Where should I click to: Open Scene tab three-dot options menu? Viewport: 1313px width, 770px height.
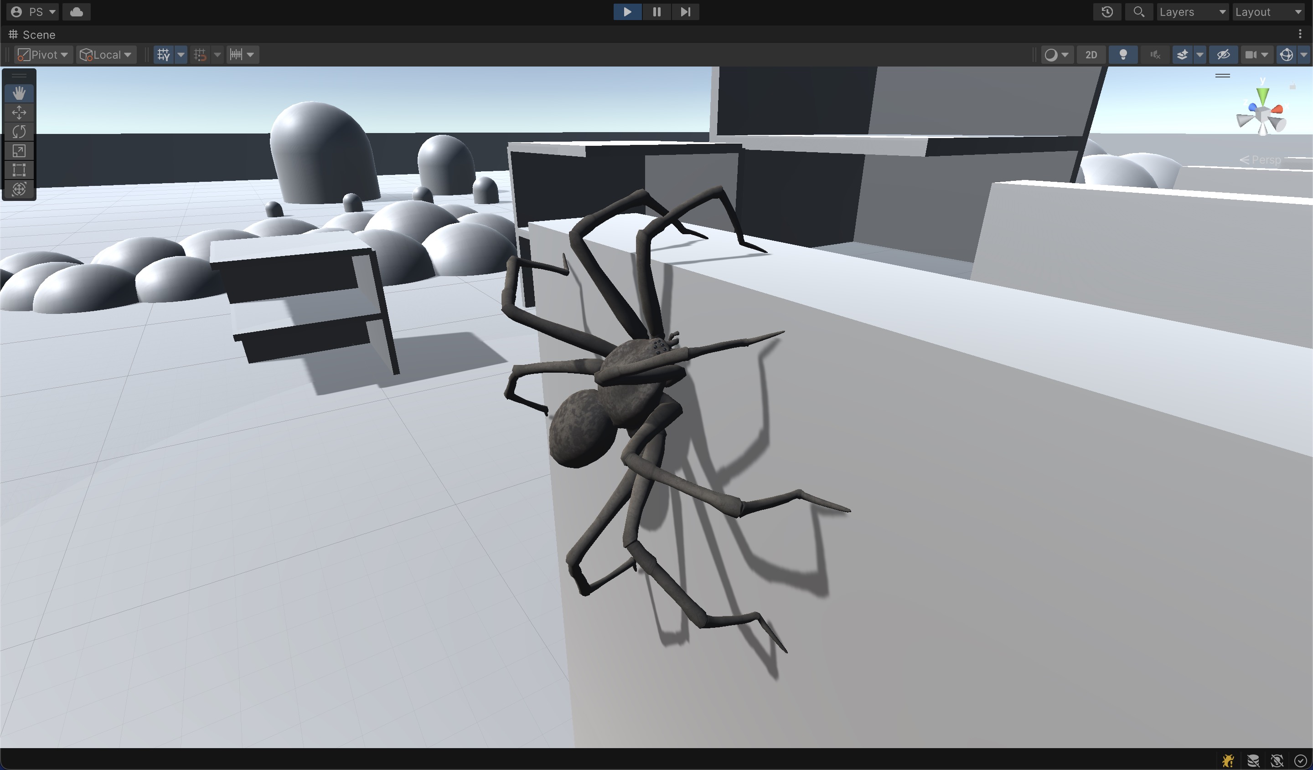[x=1300, y=34]
